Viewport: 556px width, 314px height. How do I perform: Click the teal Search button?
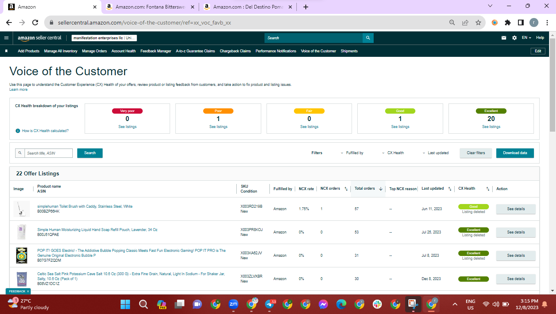(x=90, y=153)
